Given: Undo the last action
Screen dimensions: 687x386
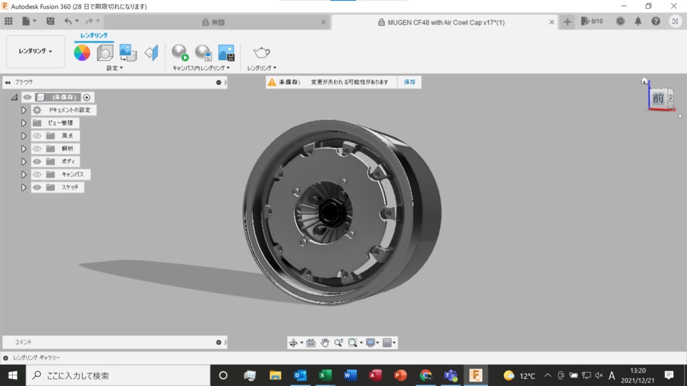Looking at the screenshot, I should point(68,21).
